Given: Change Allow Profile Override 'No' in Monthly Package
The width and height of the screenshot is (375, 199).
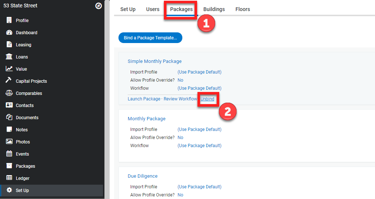Looking at the screenshot, I should [x=180, y=138].
